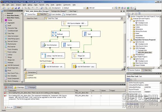Image resolution: width=162 pixels, height=112 pixels.
Task: Open the Default platform dropdown
Action: click(84, 8)
